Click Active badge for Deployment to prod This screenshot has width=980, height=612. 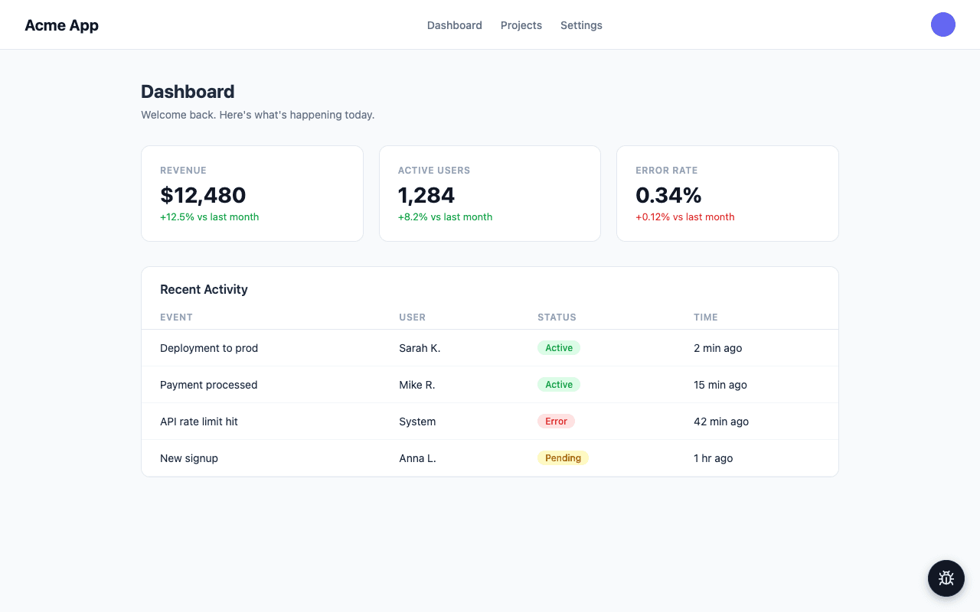[559, 348]
